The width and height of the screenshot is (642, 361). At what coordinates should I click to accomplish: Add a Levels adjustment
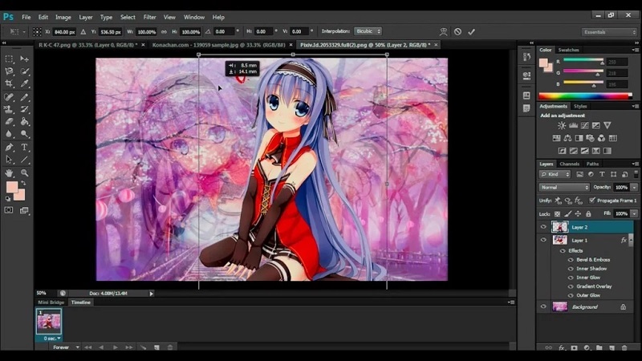coord(573,126)
